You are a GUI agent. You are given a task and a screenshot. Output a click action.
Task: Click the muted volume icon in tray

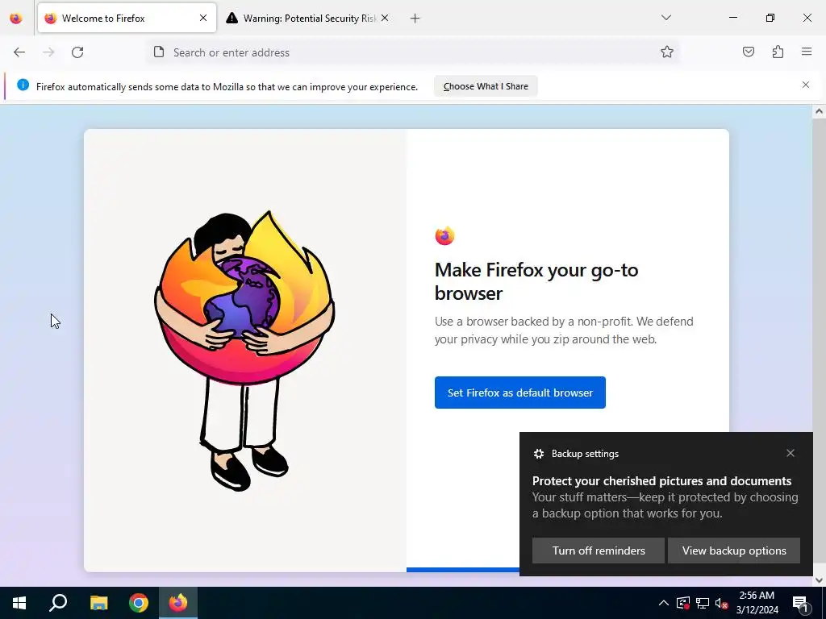(x=722, y=603)
